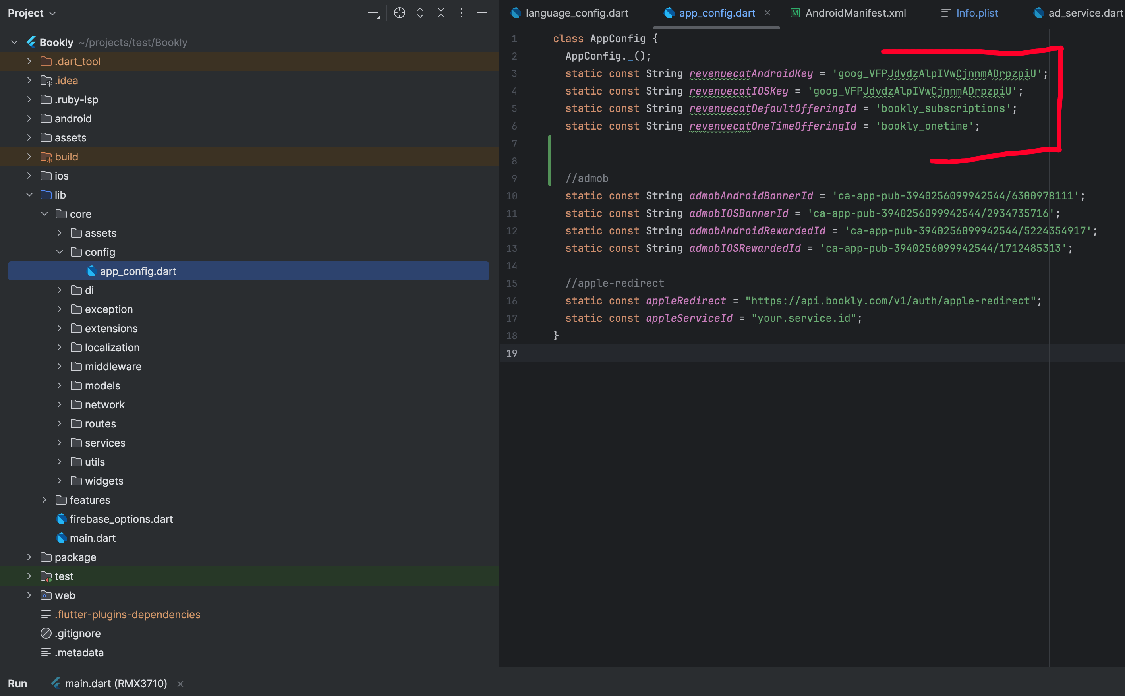Select app_config.dart in project tree
Viewport: 1125px width, 696px height.
(x=249, y=271)
